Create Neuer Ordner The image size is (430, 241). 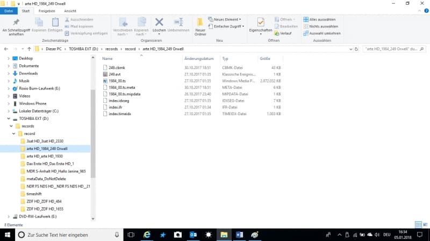click(200, 27)
